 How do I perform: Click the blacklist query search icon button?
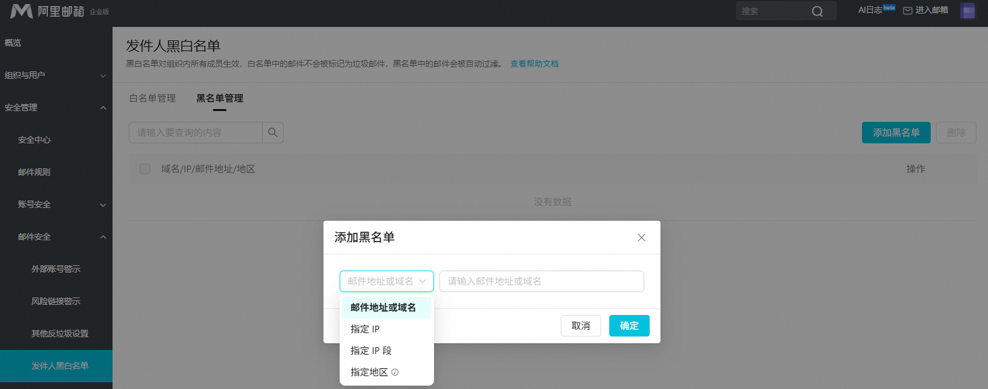click(x=273, y=133)
